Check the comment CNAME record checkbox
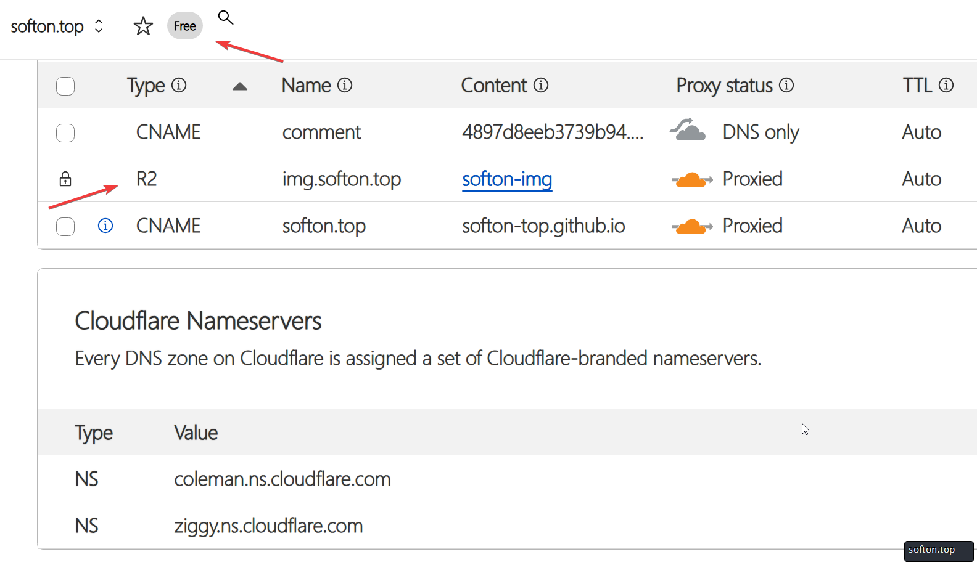This screenshot has height=565, width=977. click(65, 132)
